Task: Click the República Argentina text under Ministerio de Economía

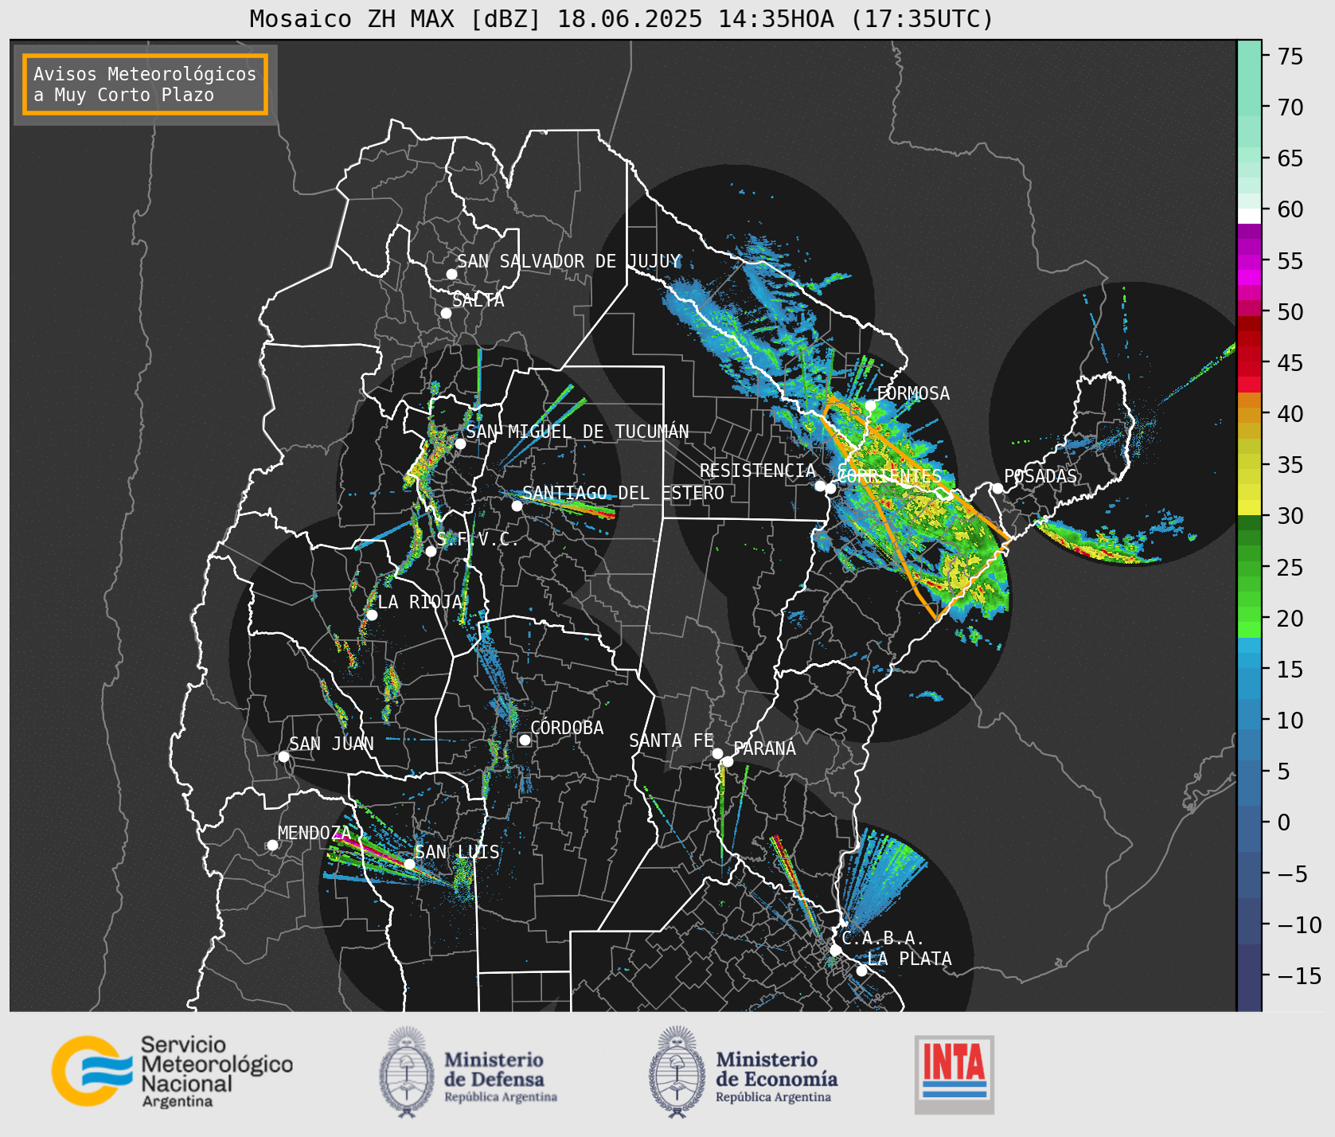Action: coord(772,1097)
